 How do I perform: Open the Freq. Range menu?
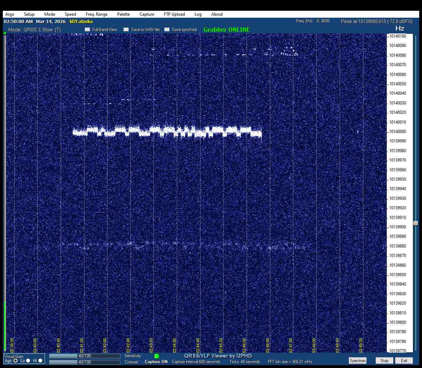[x=97, y=14]
